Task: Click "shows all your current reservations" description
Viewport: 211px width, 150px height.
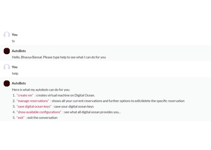Action: (118, 101)
